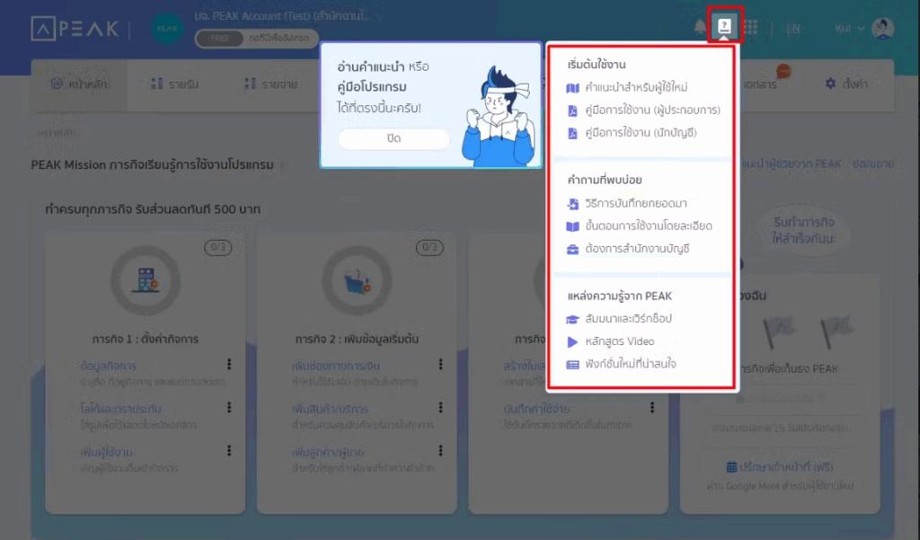Click the FREE upgrade pill button
This screenshot has height=540, width=920.
257,38
